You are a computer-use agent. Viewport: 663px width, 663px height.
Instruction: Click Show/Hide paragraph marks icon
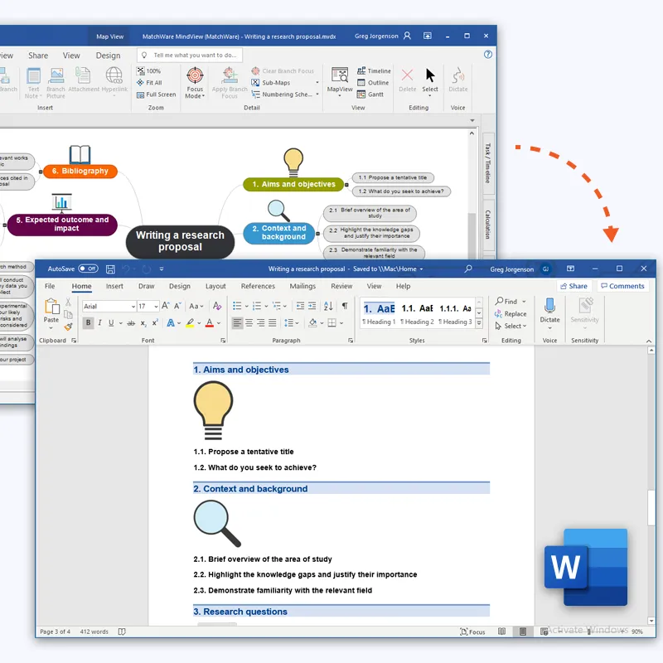(345, 306)
